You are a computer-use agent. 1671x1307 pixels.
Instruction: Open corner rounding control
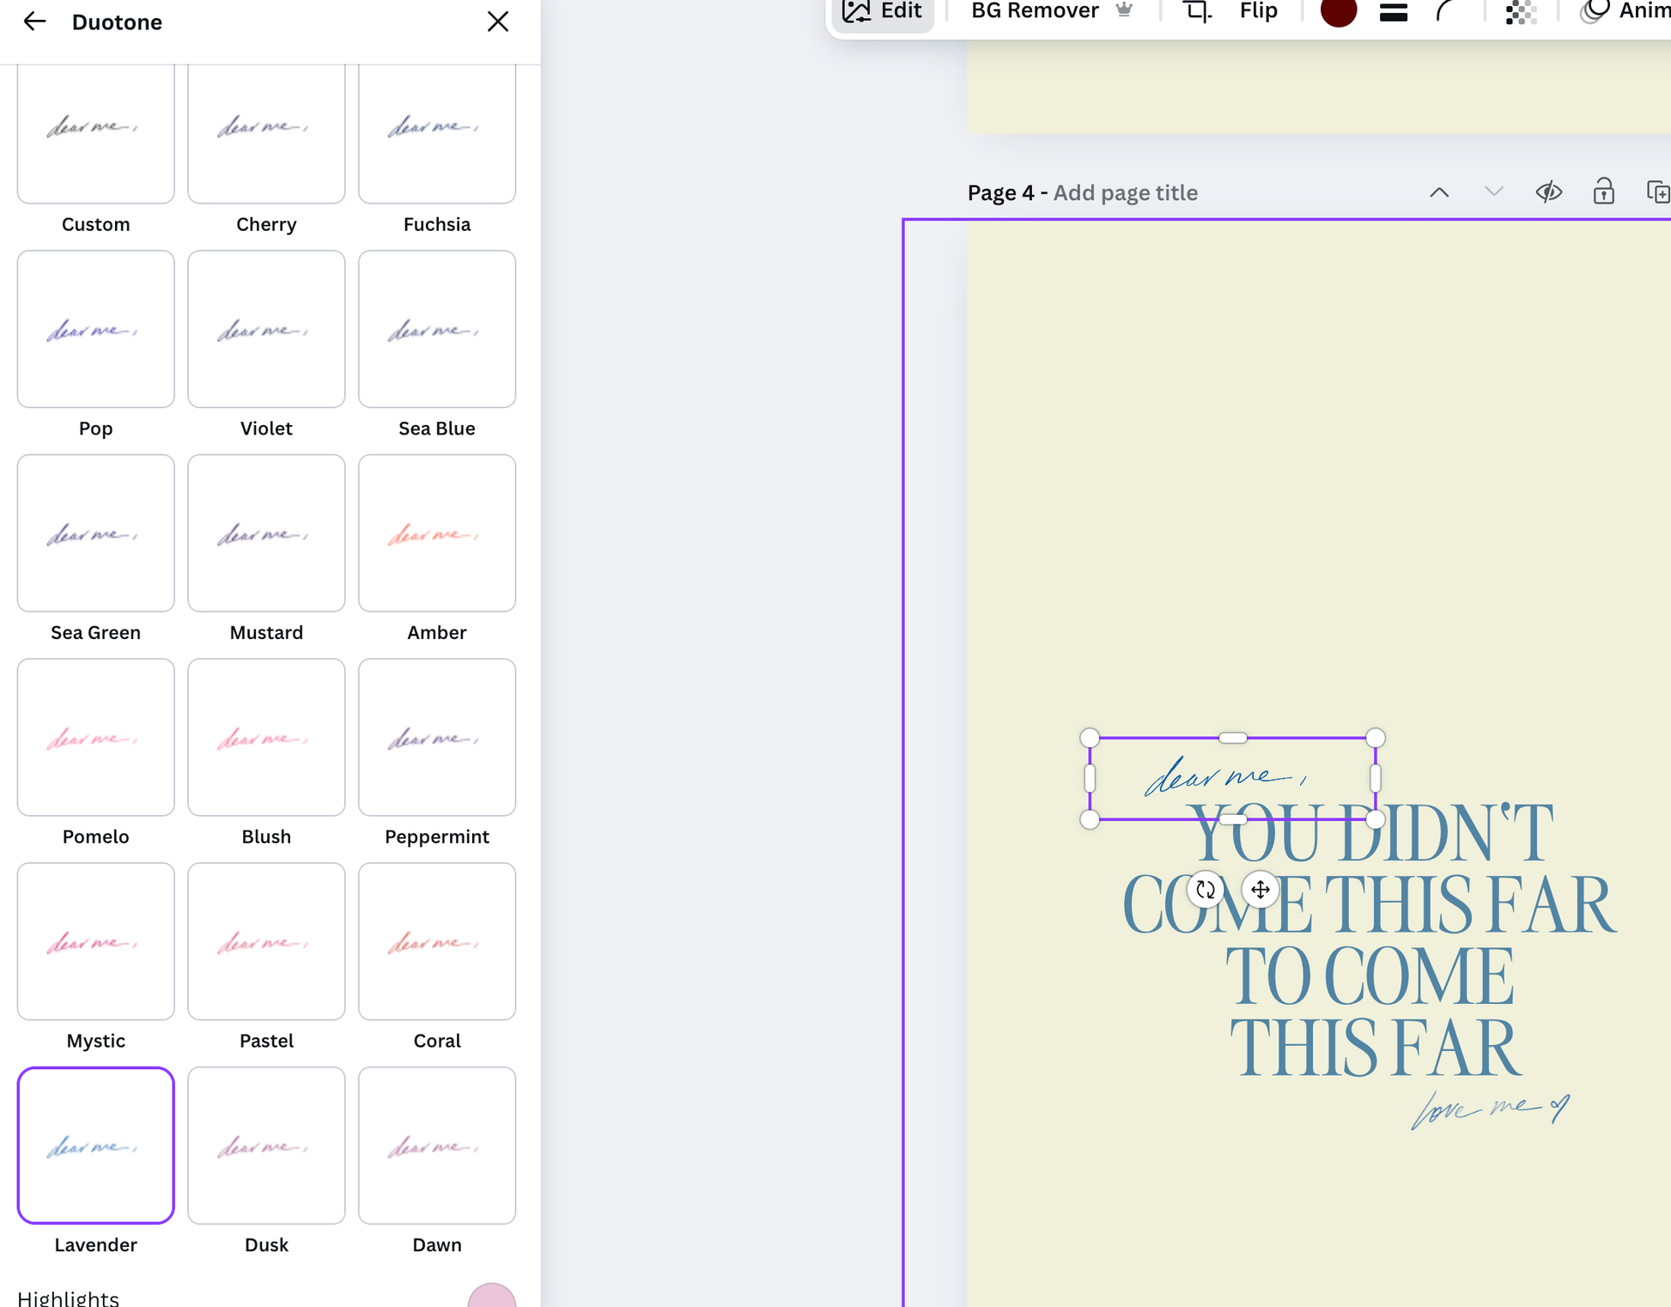1446,12
